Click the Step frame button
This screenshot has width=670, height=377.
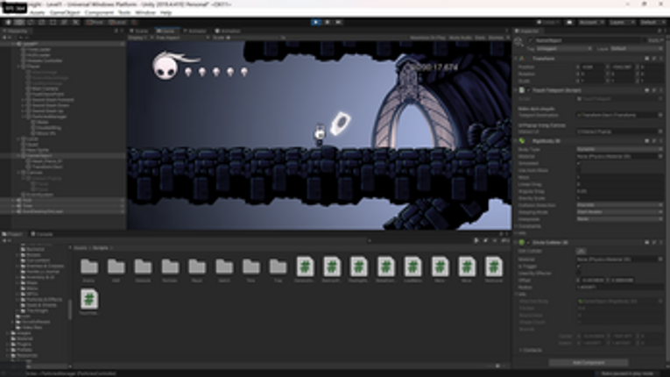[338, 22]
